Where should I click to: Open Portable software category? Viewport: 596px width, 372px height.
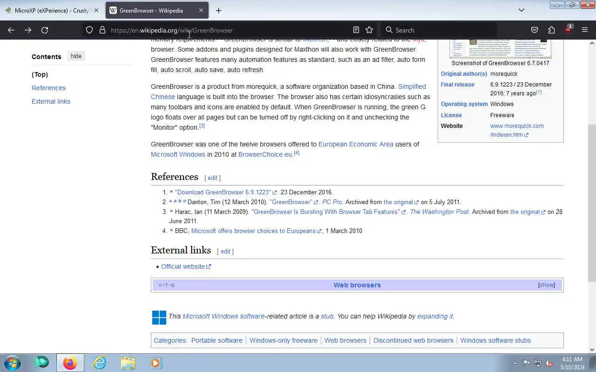click(217, 340)
